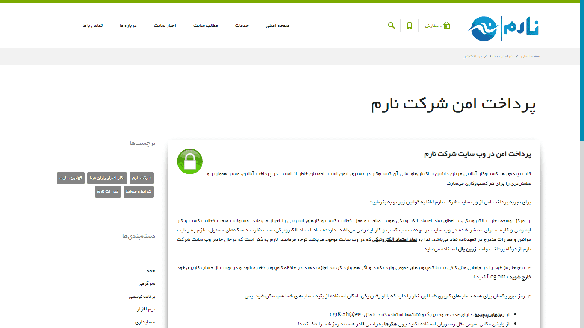Click the mobile phone icon in header
Image resolution: width=584 pixels, height=328 pixels.
(x=410, y=26)
